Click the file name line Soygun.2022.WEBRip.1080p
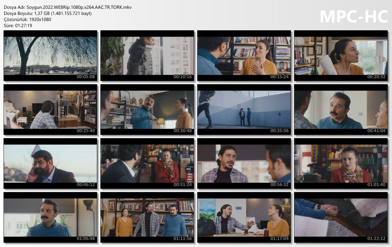 point(68,7)
